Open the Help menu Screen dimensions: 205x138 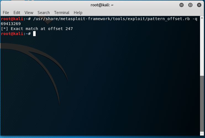[x=78, y=13]
